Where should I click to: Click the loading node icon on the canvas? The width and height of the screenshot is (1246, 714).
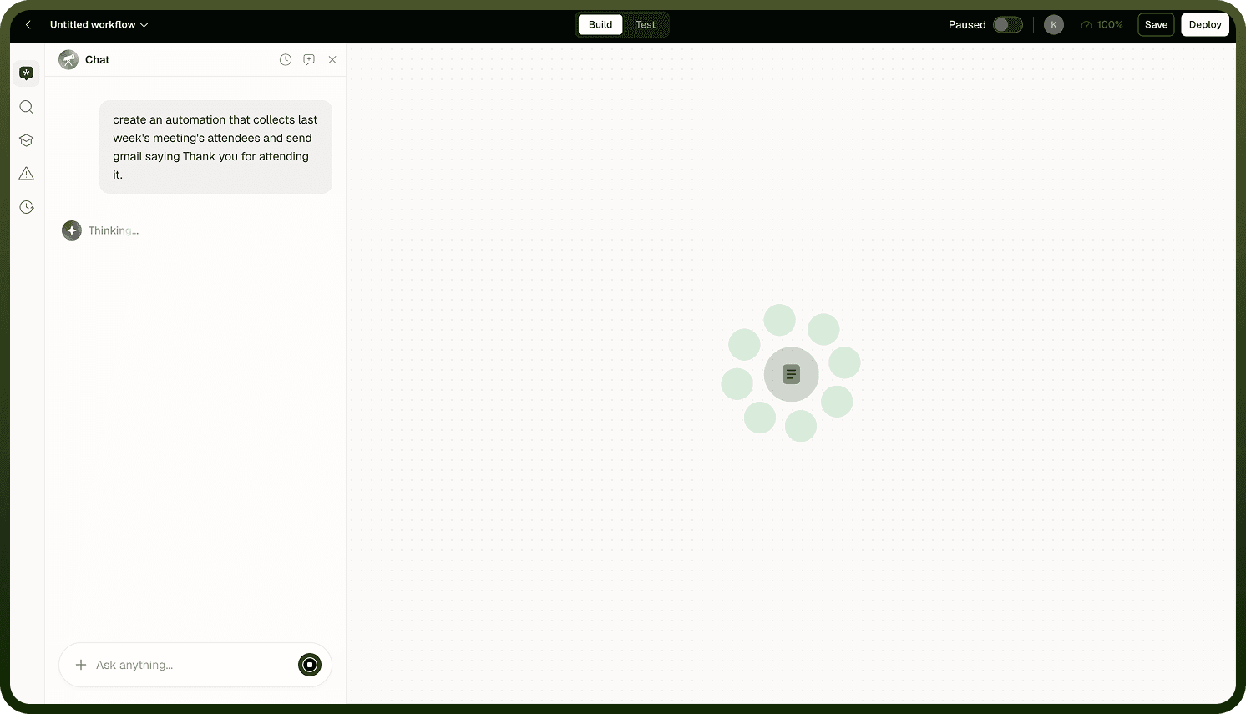[x=791, y=374]
